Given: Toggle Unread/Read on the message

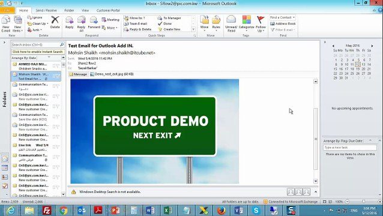Looking at the screenshot, I should (231, 23).
